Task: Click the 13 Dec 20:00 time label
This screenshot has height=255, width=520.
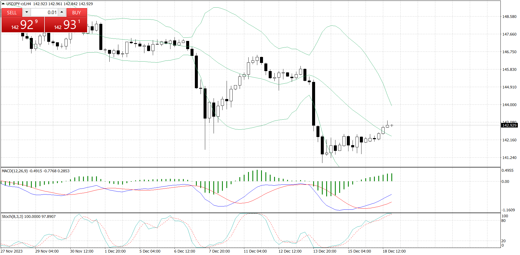Action: [x=325, y=251]
